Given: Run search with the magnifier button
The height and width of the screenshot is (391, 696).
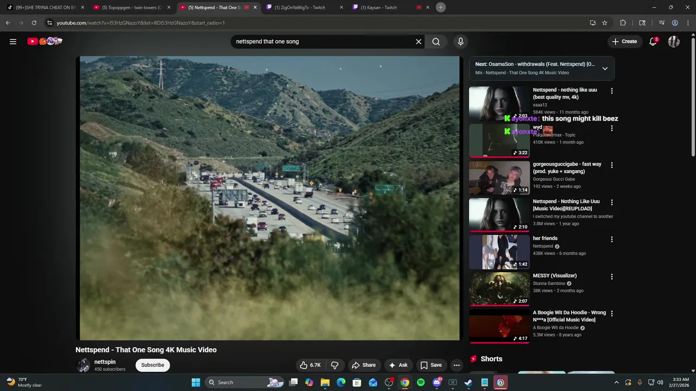Looking at the screenshot, I should (x=436, y=41).
